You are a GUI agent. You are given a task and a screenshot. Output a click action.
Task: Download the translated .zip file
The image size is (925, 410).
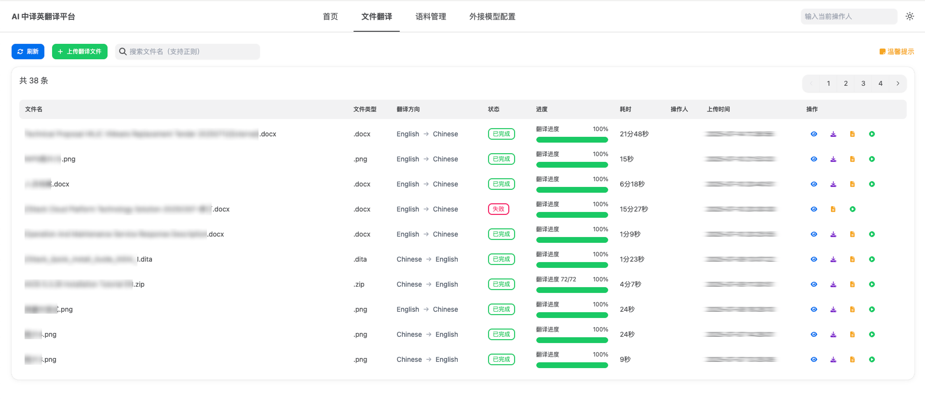coord(833,284)
